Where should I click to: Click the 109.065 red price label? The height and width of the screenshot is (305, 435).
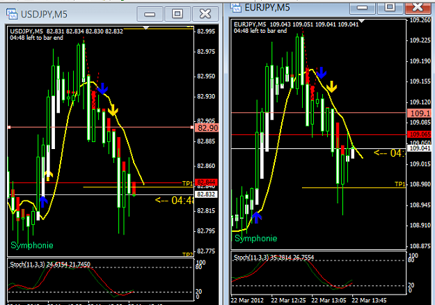(x=420, y=134)
